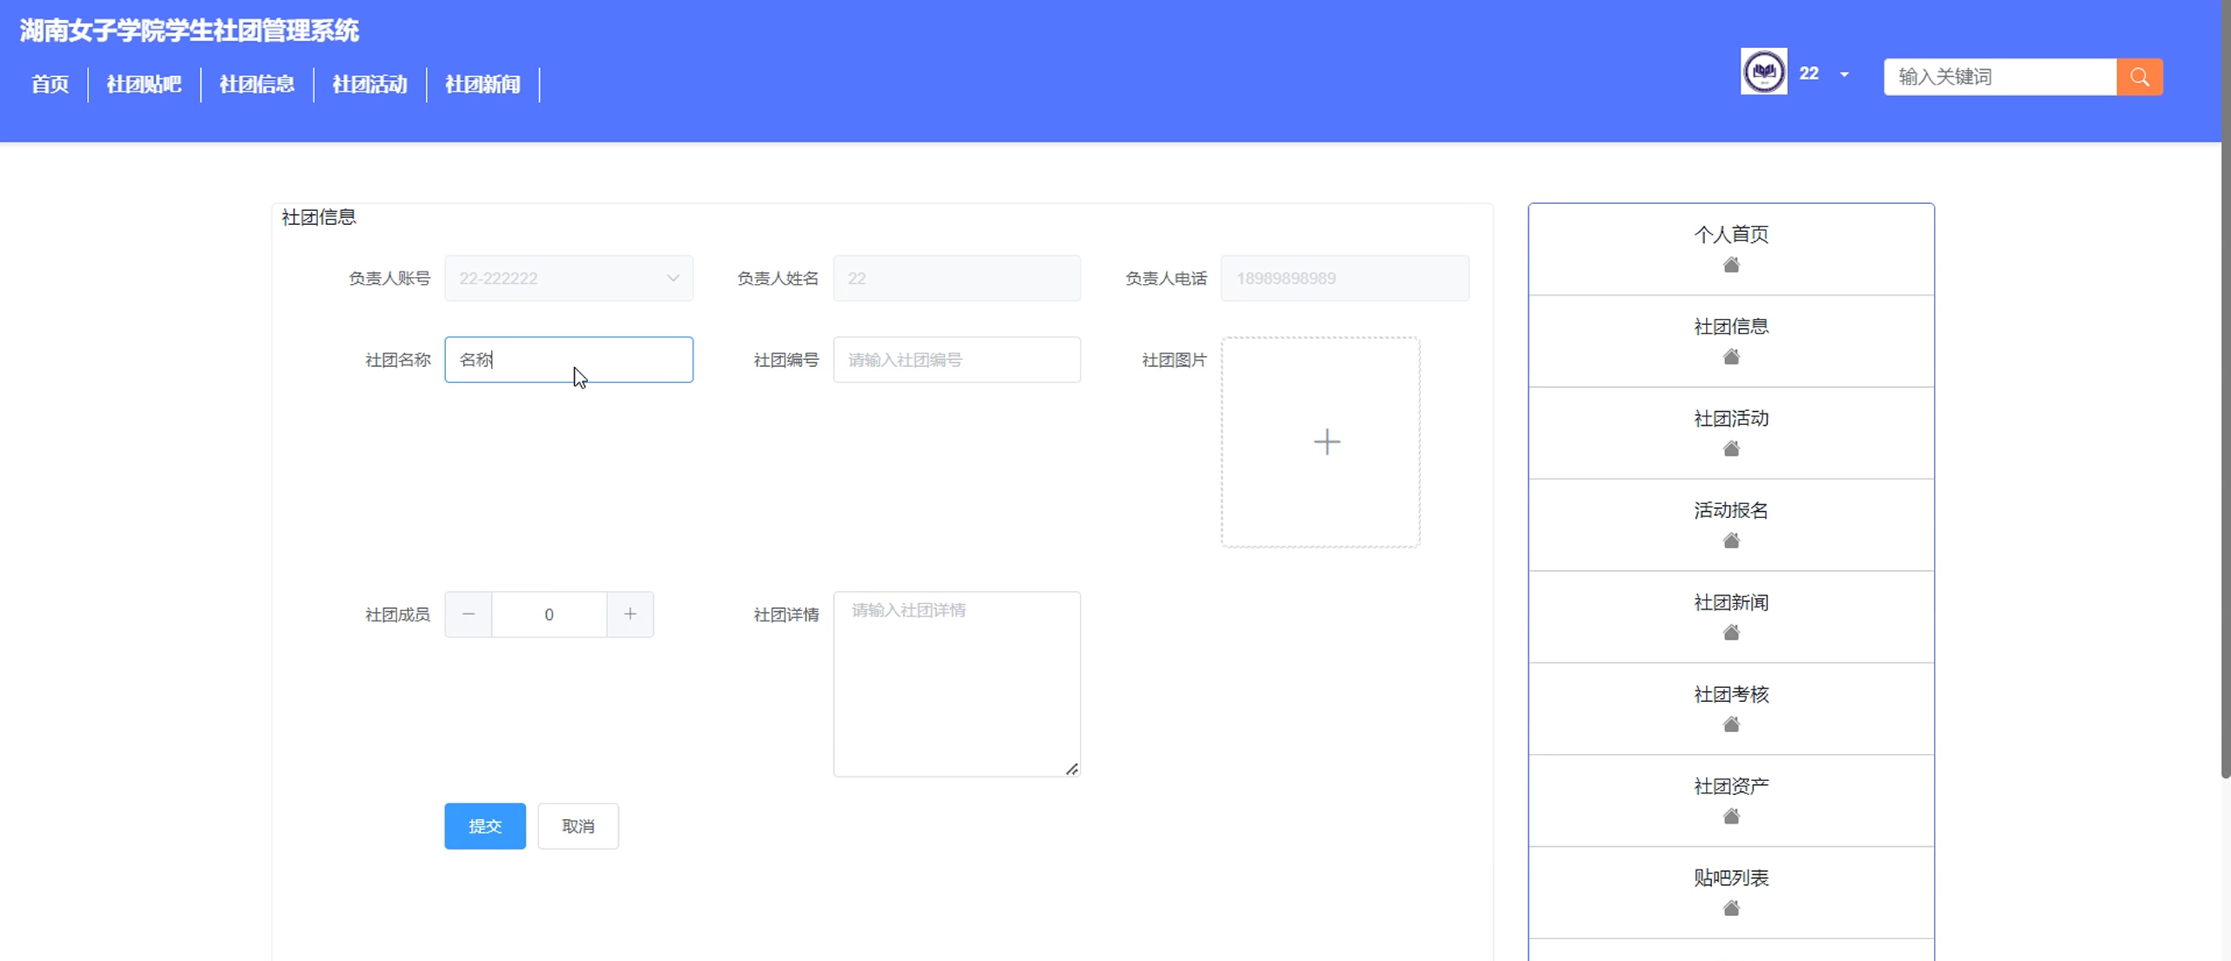Click house icon under 贴吧列表
The width and height of the screenshot is (2231, 961).
click(1731, 908)
